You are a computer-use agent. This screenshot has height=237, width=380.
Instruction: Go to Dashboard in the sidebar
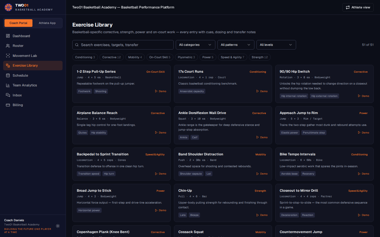[33, 36]
